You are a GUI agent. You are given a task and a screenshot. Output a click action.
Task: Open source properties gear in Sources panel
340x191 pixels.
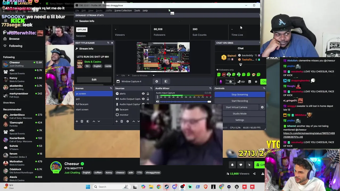click(127, 121)
